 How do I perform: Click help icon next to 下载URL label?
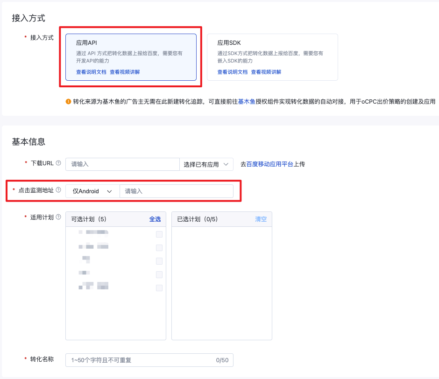click(58, 163)
